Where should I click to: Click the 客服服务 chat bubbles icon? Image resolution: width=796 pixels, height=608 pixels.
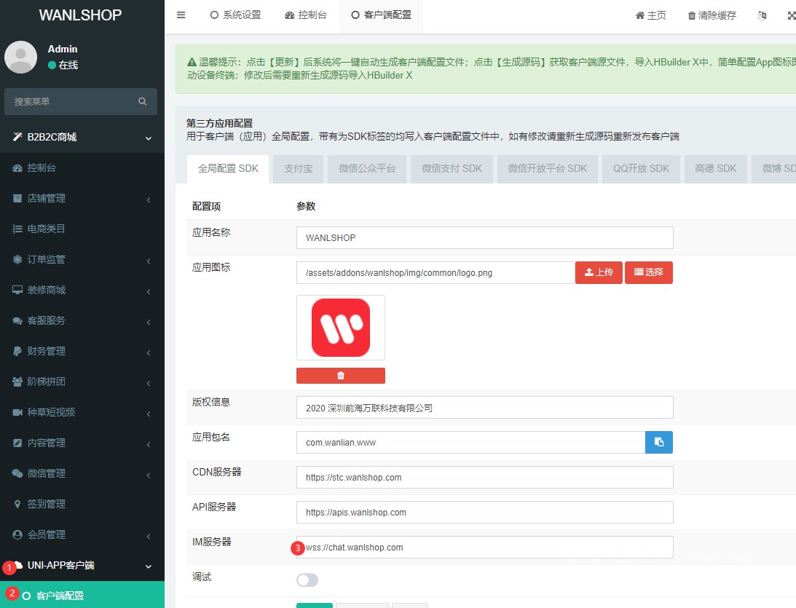pyautogui.click(x=17, y=321)
